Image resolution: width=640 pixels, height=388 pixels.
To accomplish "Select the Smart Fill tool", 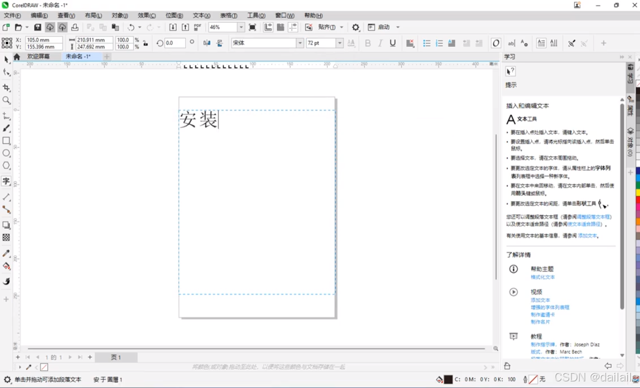I will 7,281.
